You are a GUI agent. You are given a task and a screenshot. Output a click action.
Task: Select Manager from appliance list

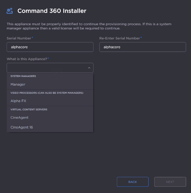pyautogui.click(x=50, y=85)
